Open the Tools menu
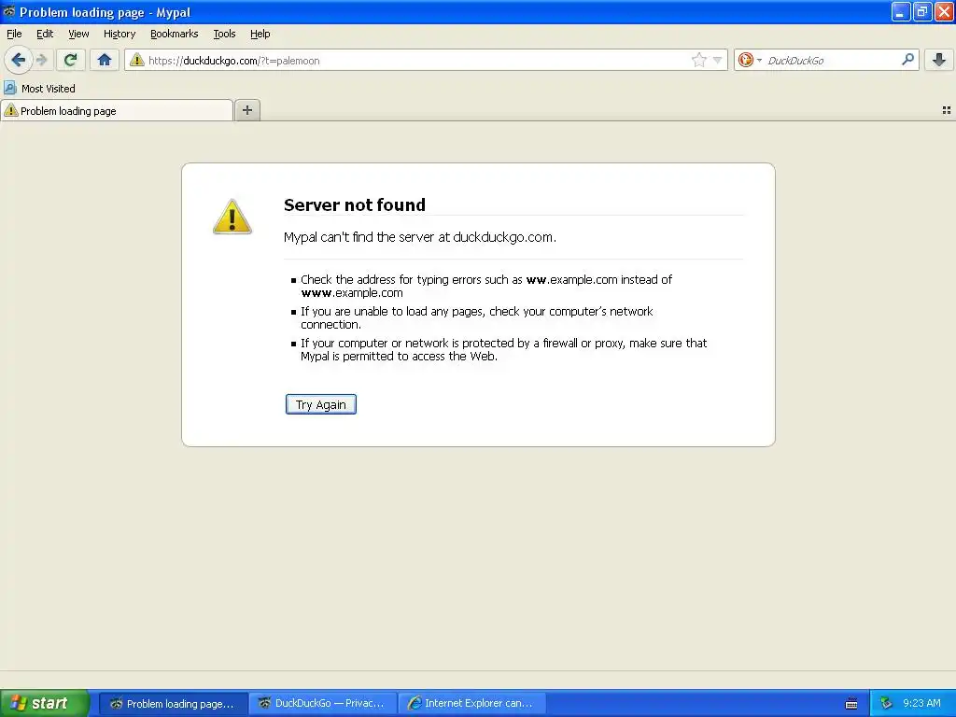 [x=224, y=34]
